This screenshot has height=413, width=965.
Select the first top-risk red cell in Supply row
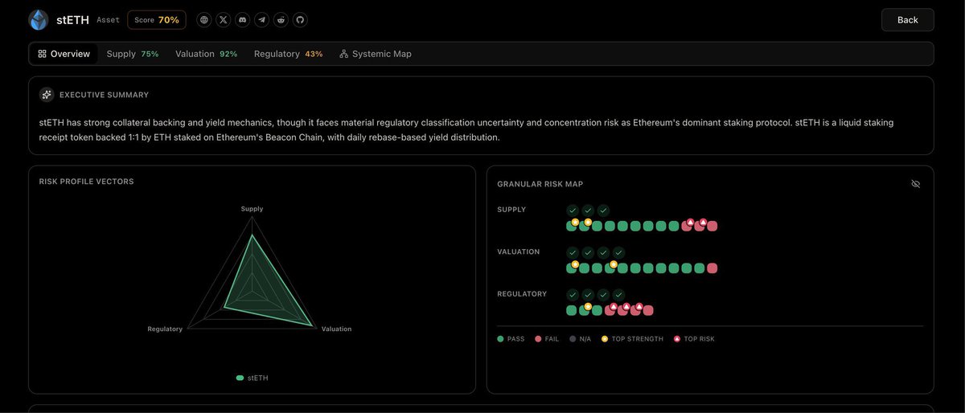click(x=686, y=226)
